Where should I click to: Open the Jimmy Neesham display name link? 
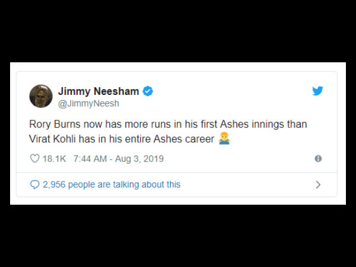click(x=98, y=91)
